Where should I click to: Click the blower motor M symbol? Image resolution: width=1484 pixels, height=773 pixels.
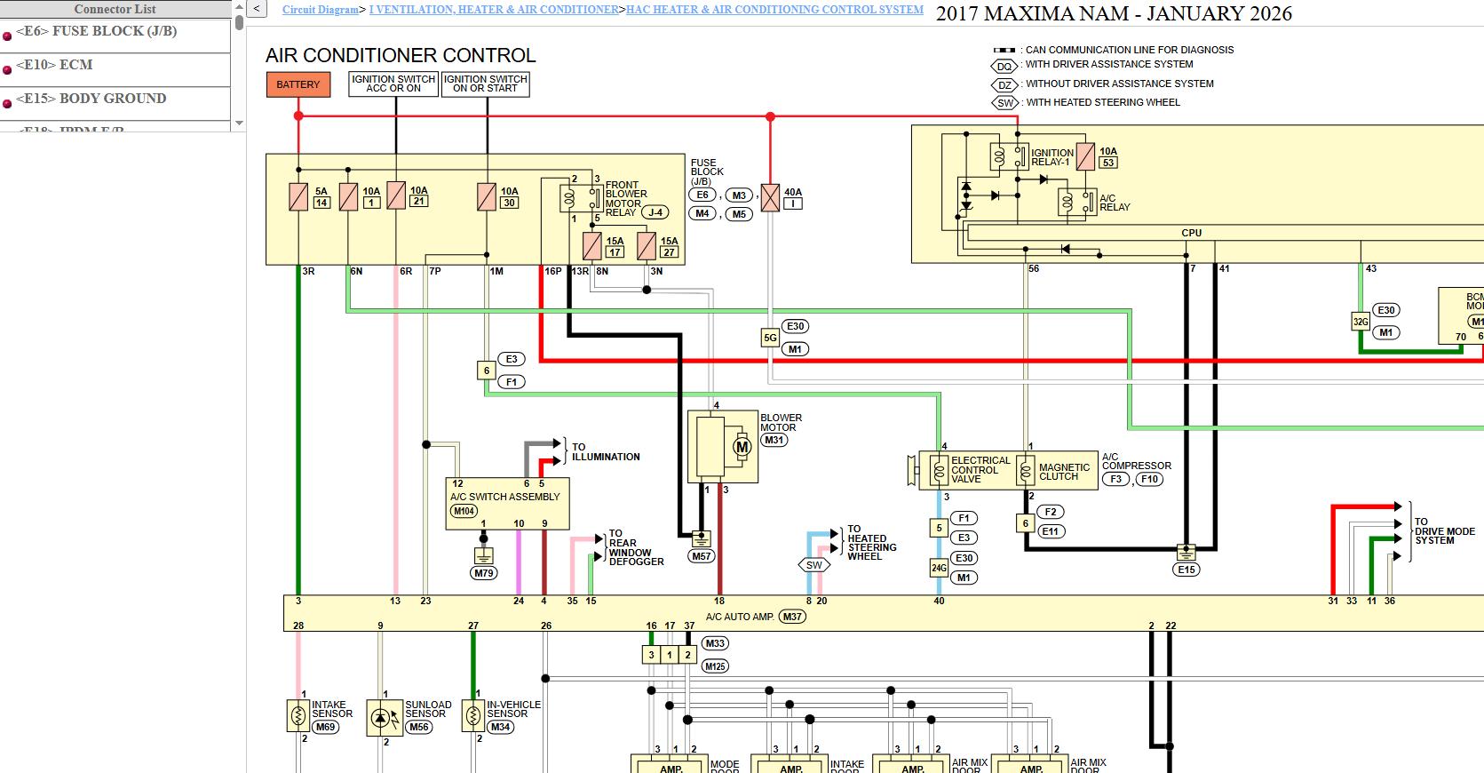[742, 448]
